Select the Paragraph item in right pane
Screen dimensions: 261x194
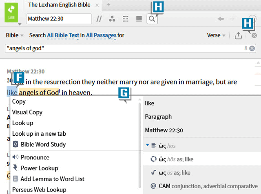[x=158, y=117]
